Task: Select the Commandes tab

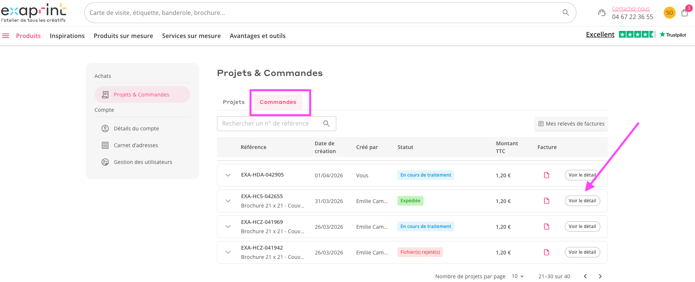Action: point(278,102)
